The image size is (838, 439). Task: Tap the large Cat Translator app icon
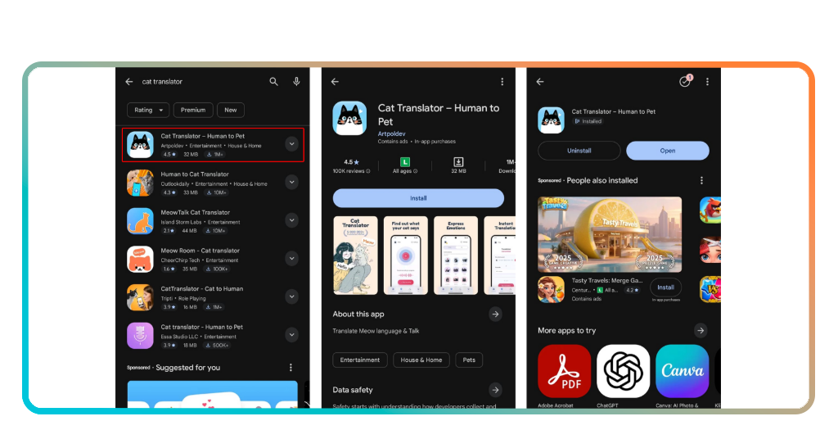point(350,118)
